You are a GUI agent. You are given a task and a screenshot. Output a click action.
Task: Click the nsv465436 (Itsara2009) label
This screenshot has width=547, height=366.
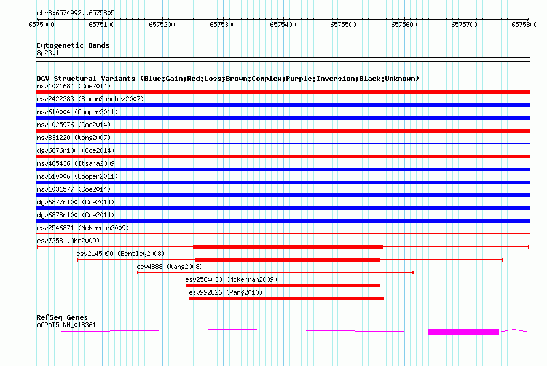point(77,163)
